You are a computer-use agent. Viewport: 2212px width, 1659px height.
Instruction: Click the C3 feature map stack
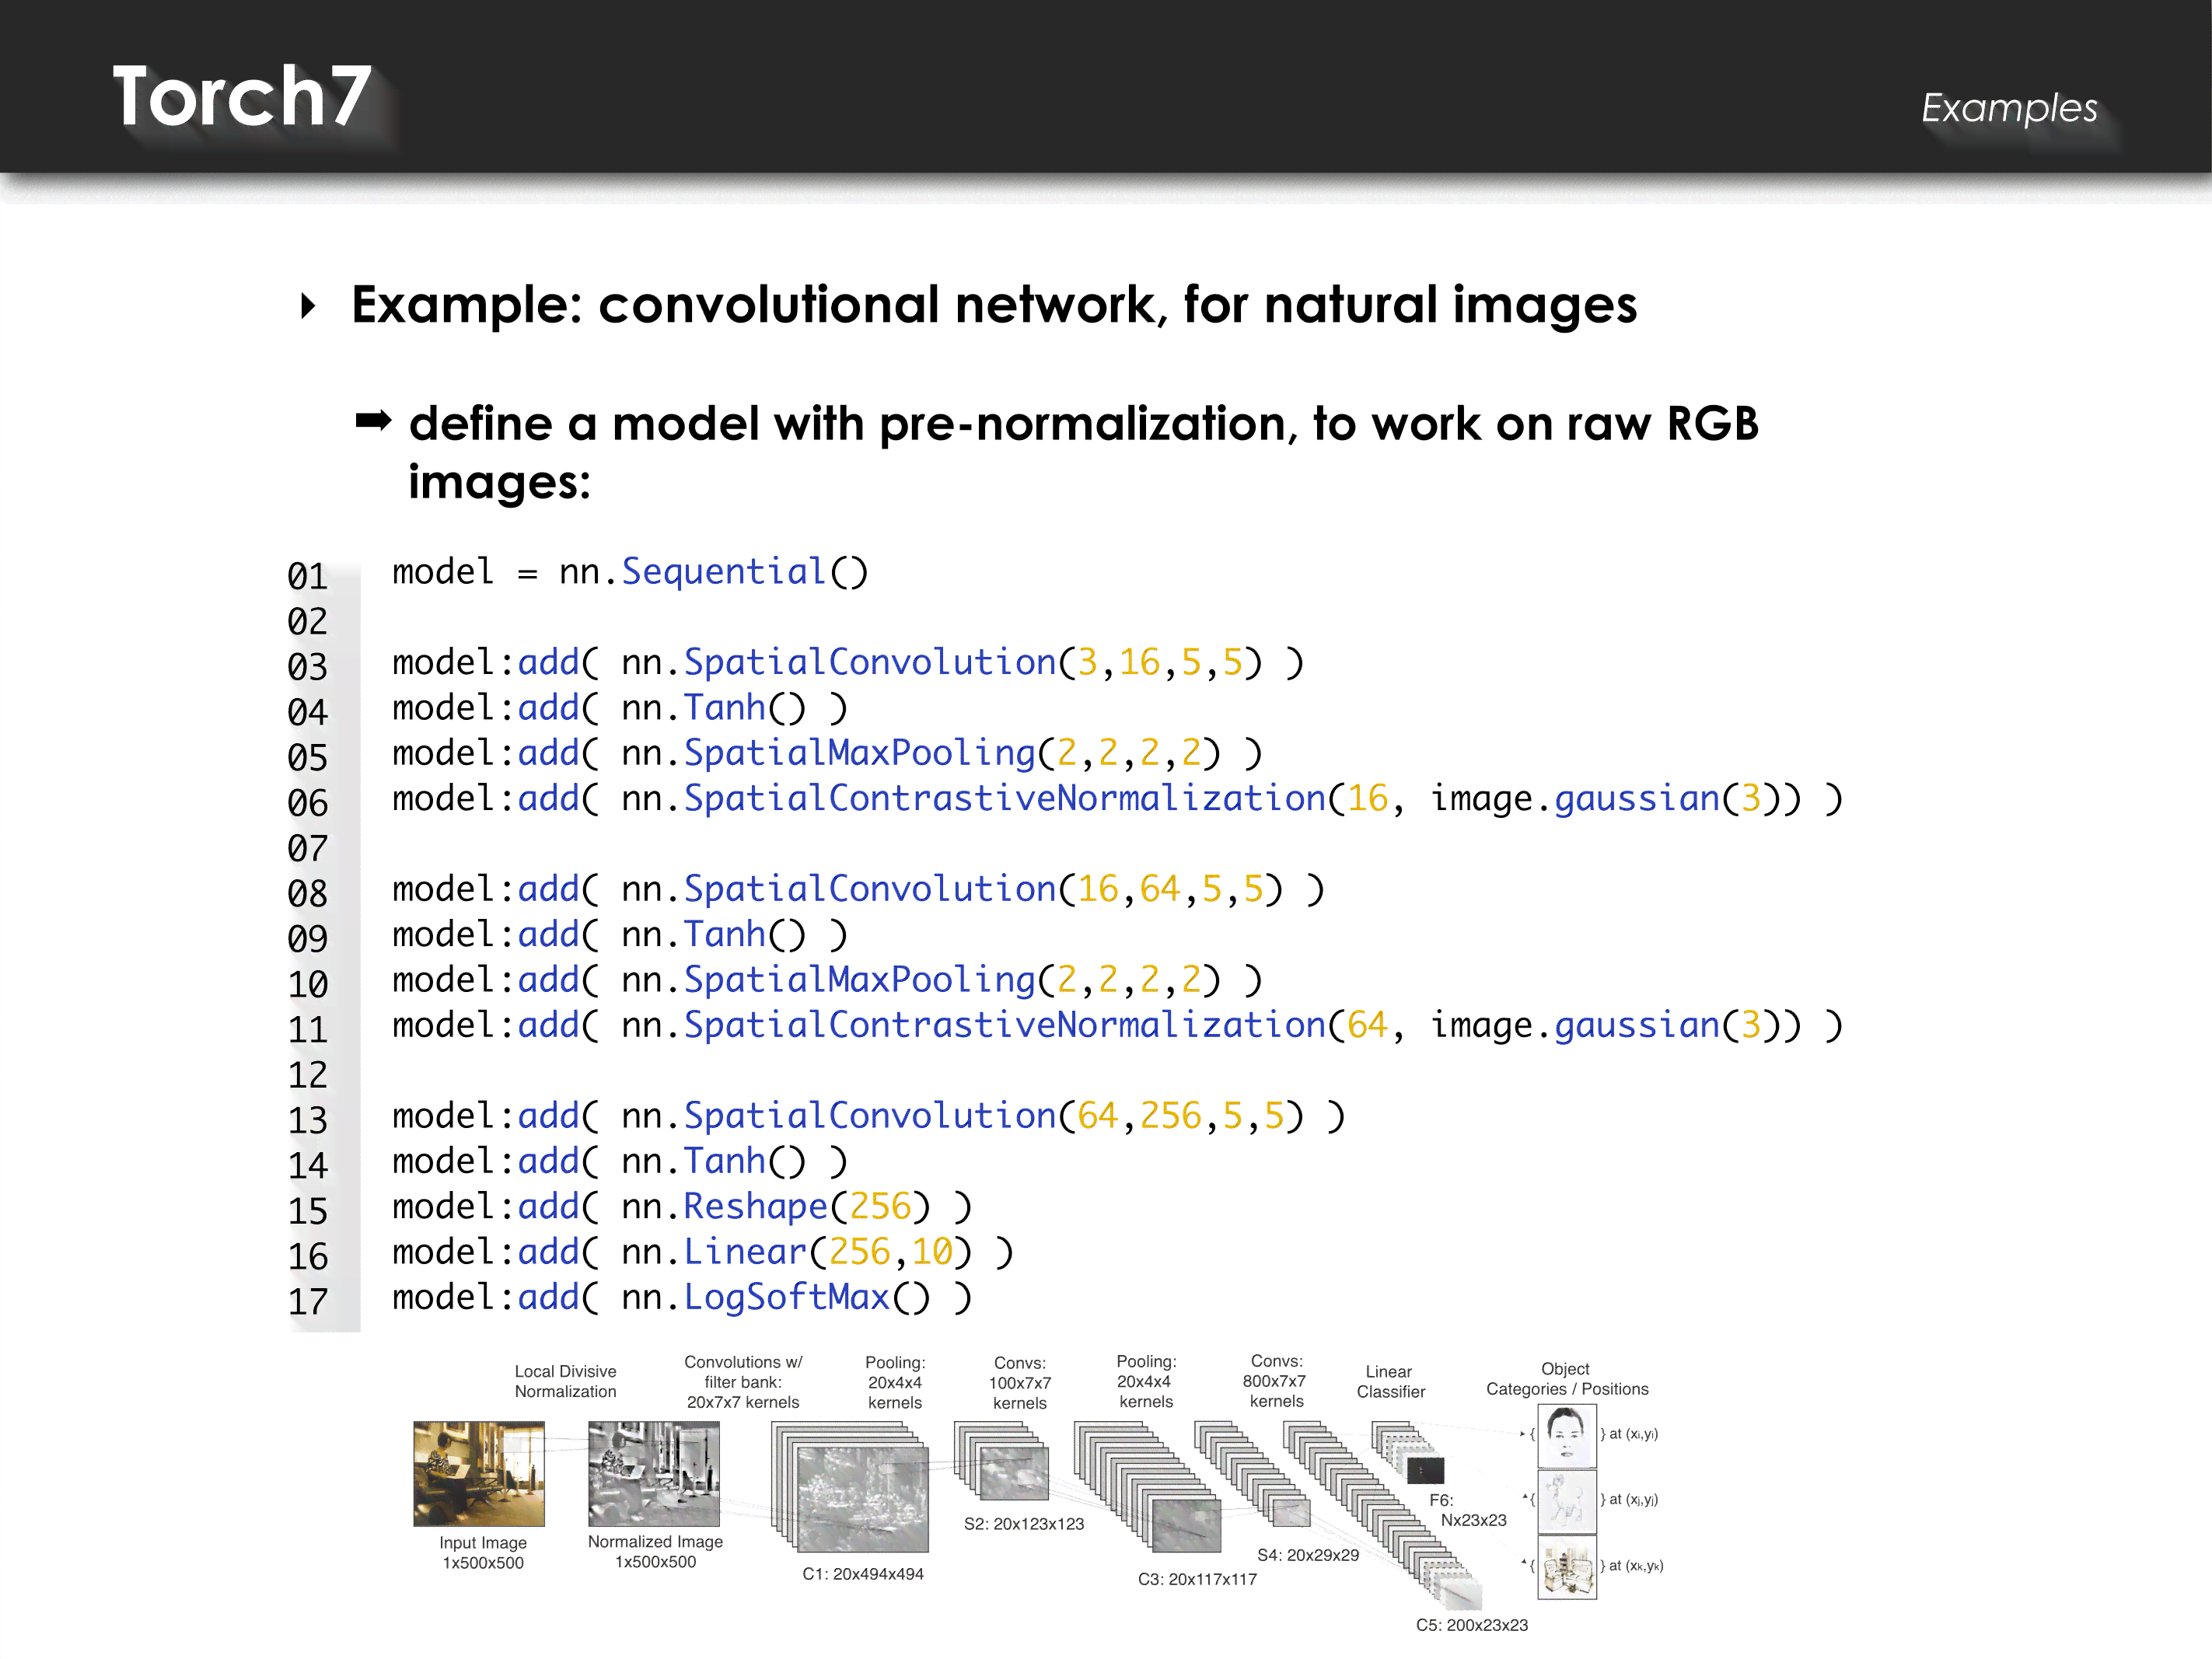pos(1148,1487)
